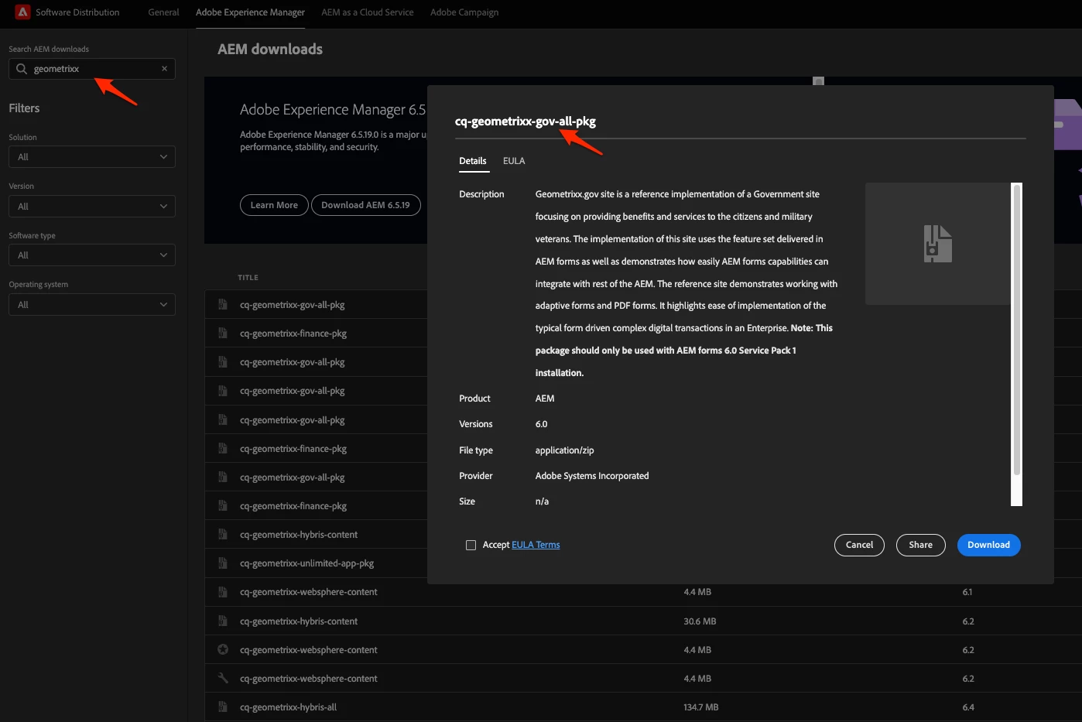Click the Software Distribution title
The width and height of the screenshot is (1082, 722).
[77, 12]
